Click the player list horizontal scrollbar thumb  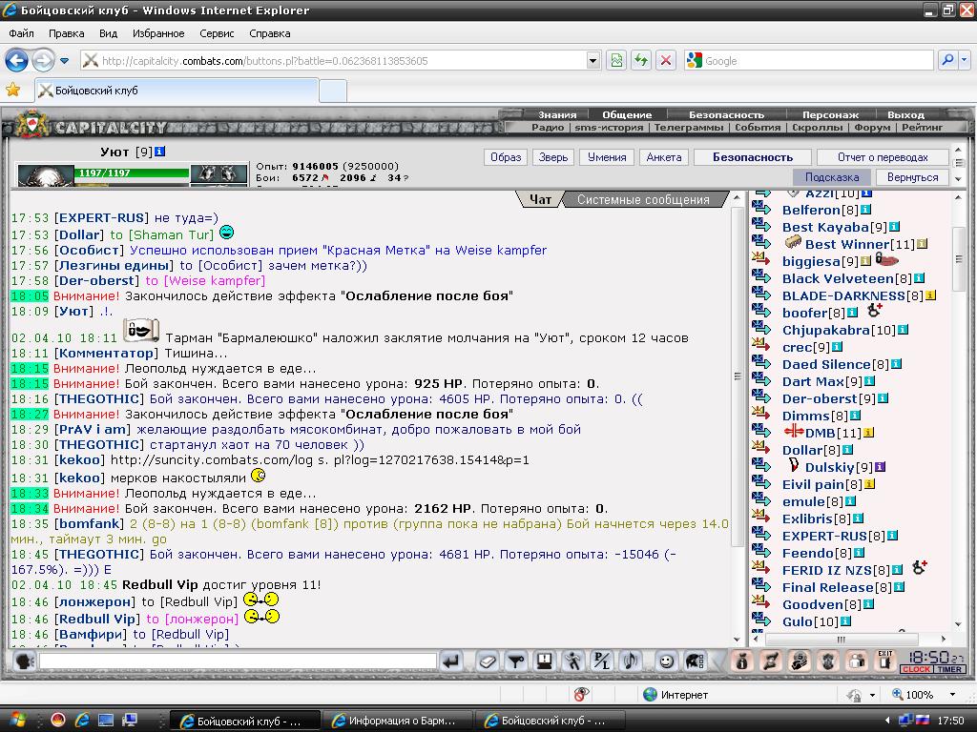pyautogui.click(x=842, y=639)
